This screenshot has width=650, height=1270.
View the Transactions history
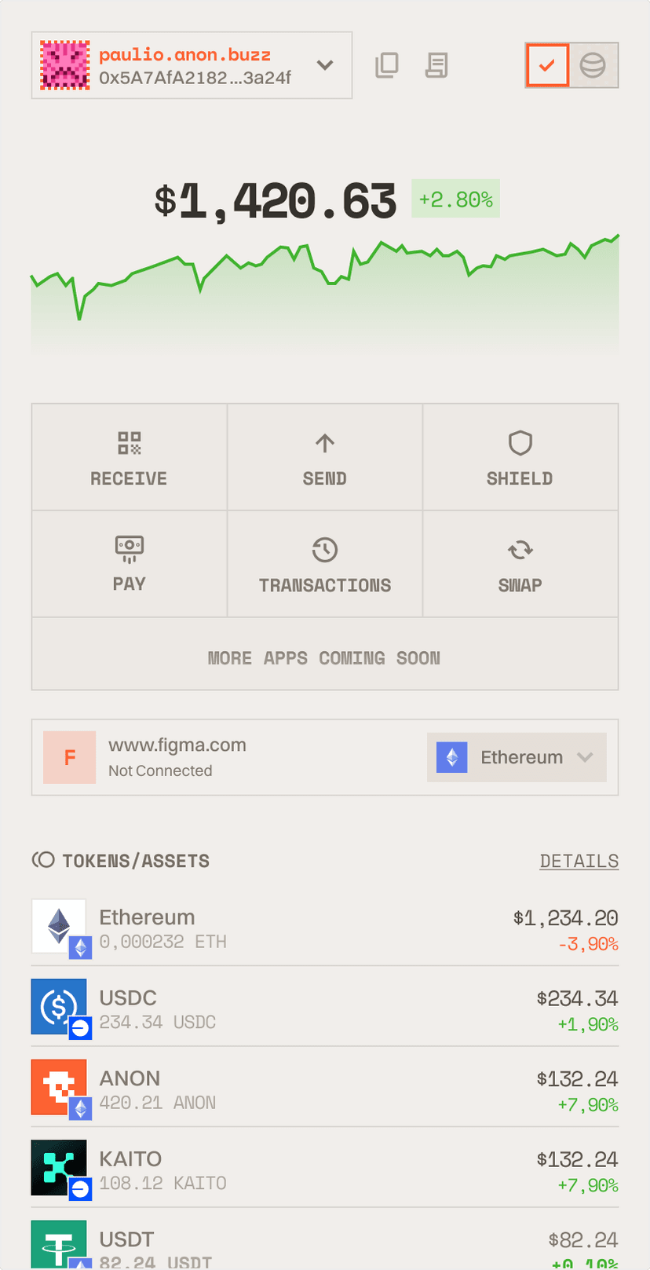tap(325, 563)
